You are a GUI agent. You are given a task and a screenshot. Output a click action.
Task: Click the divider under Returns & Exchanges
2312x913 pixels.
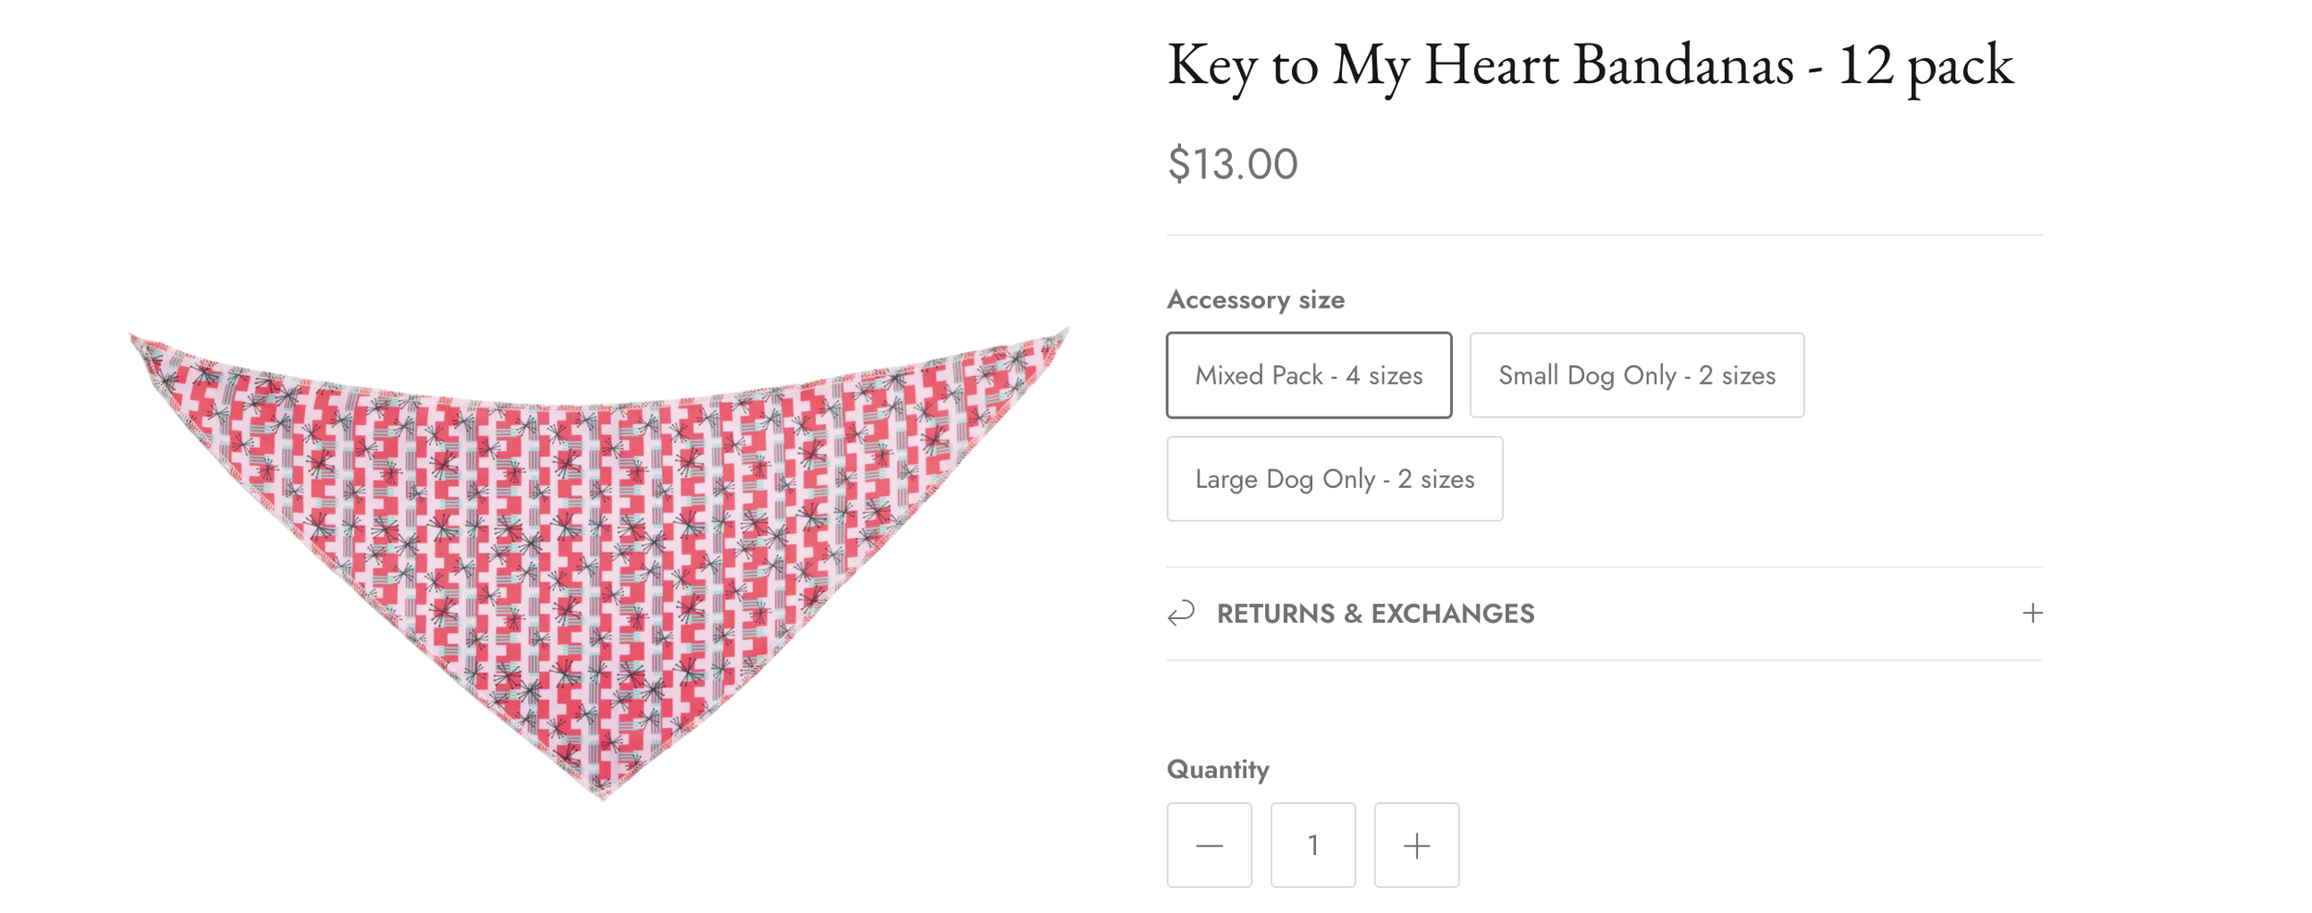pos(1604,660)
